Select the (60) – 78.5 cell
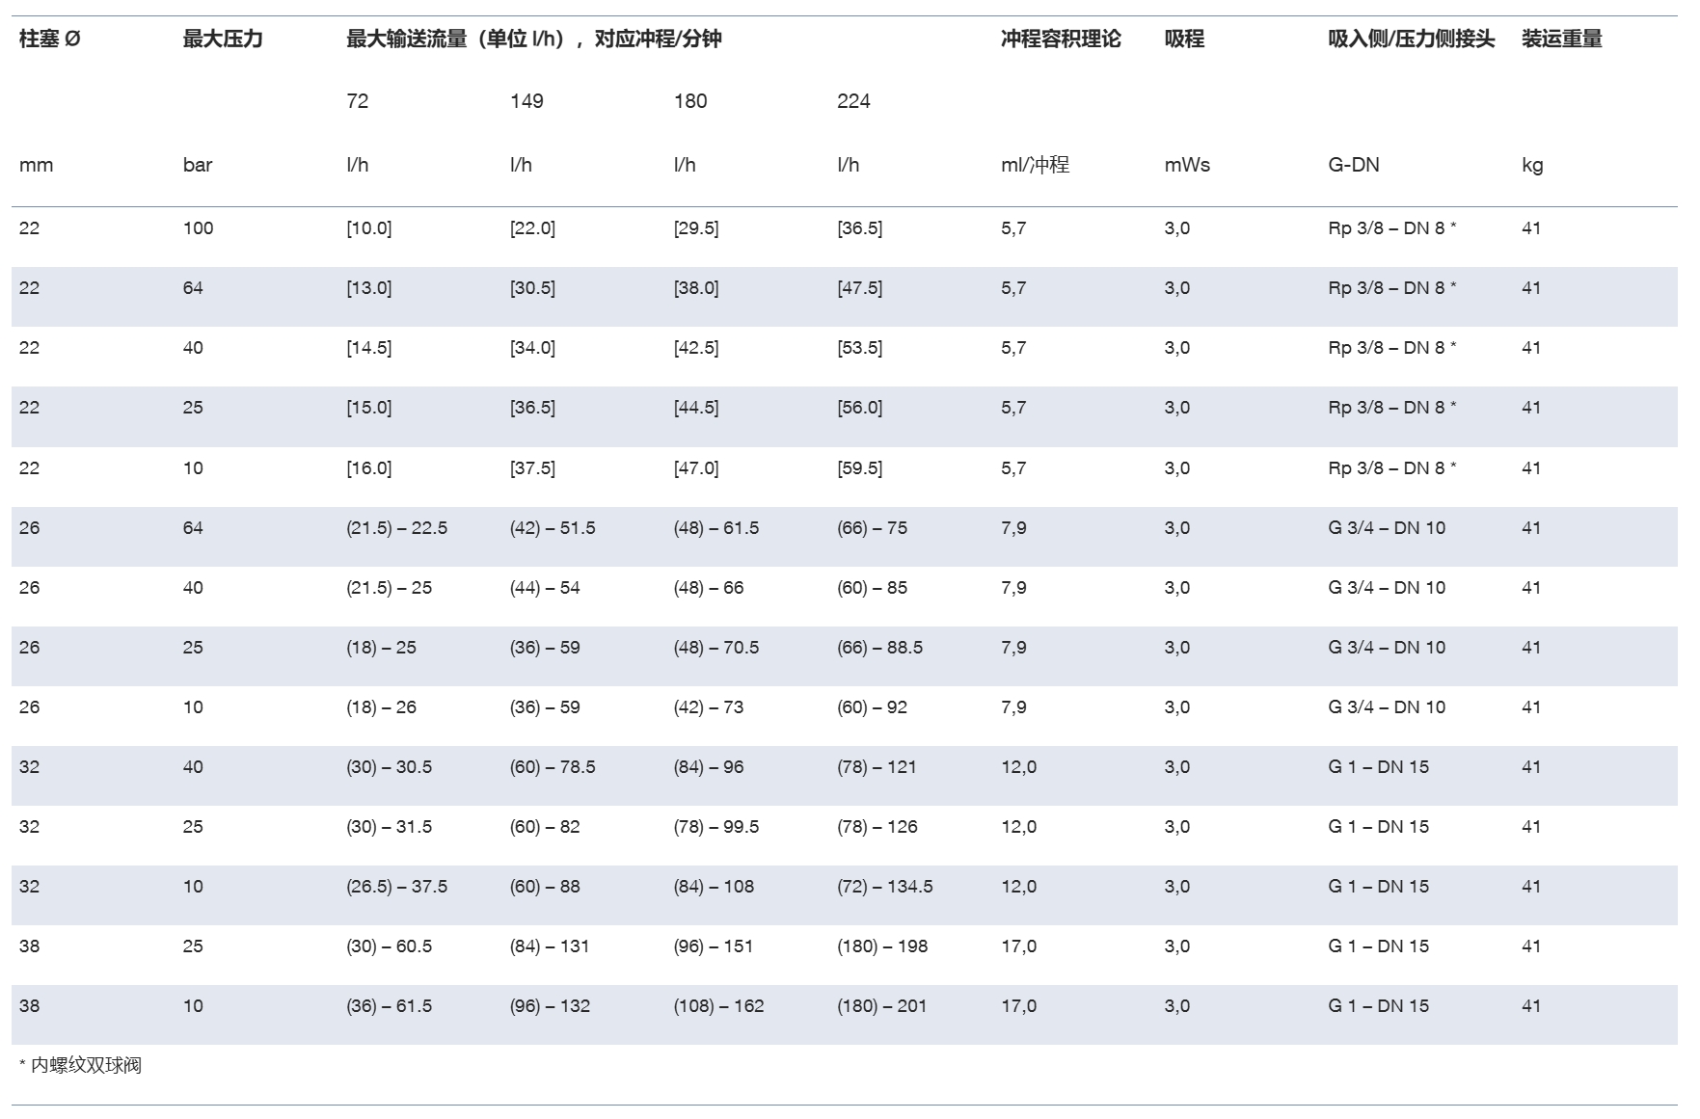 [553, 767]
